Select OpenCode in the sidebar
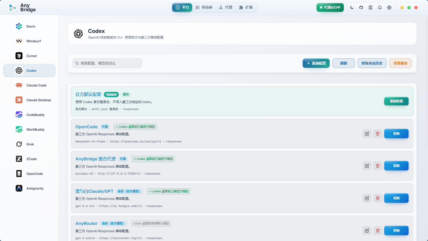This screenshot has height=241, width=428. coord(29,174)
